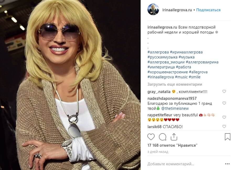Open the @thetimeisnew mention

click(175, 108)
